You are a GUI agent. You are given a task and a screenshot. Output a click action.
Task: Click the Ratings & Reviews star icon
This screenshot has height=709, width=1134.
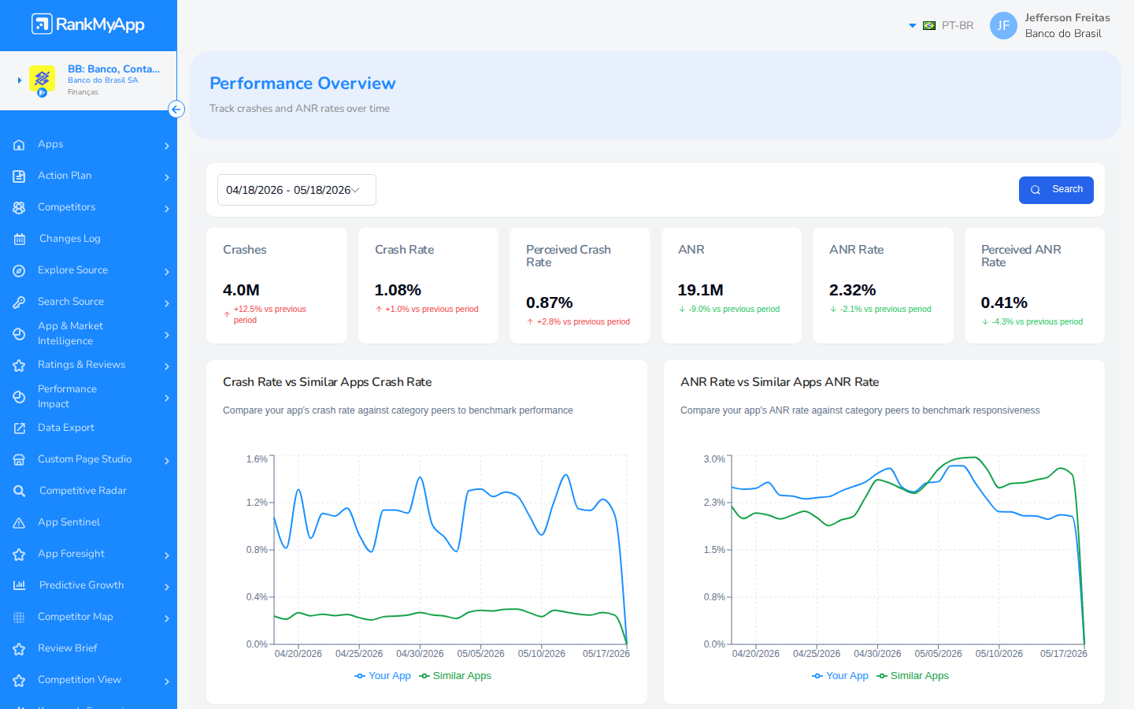coord(20,366)
